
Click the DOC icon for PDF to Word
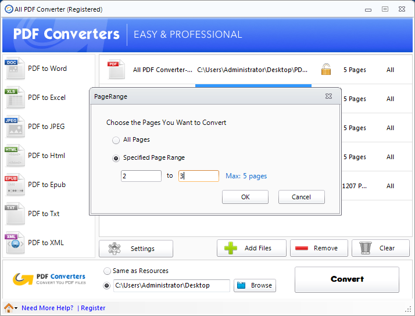click(15, 69)
